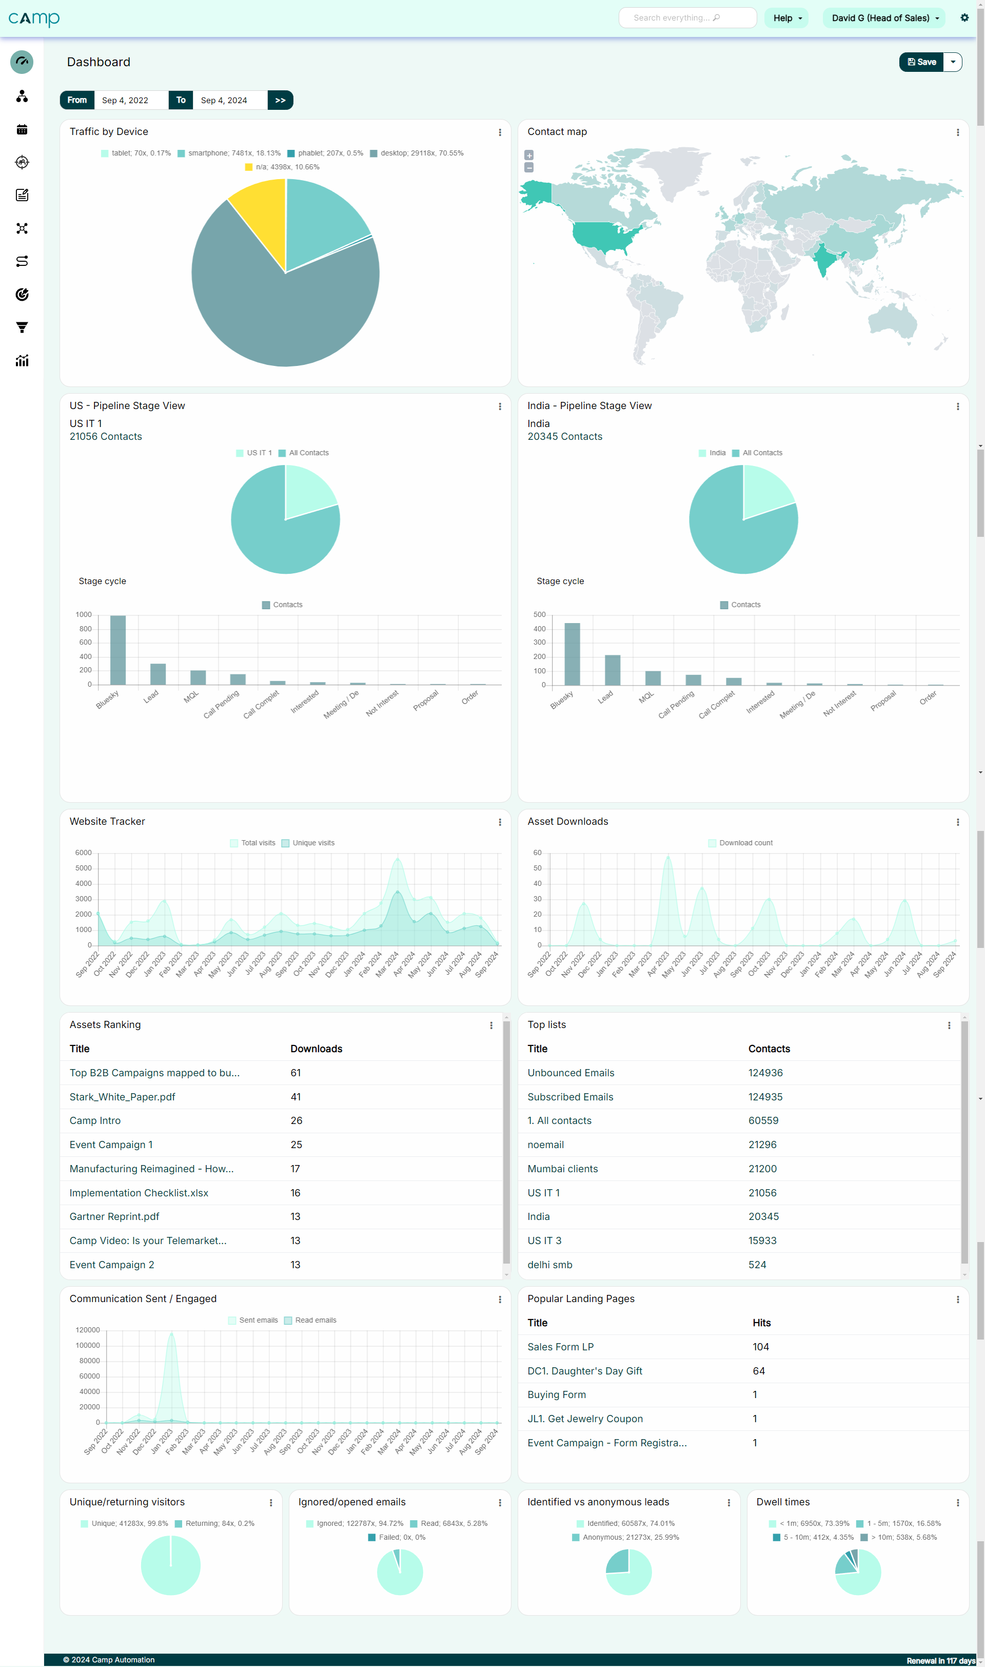Toggle Download count legend in Asset Downloads
Screen dimensions: 985x1667
740,843
